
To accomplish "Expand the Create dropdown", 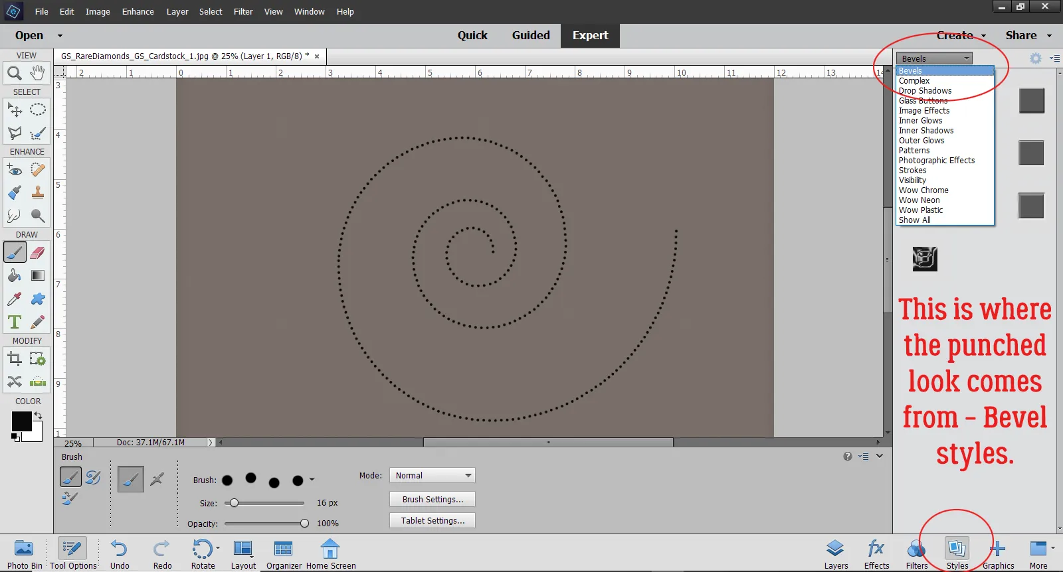I will (x=961, y=36).
